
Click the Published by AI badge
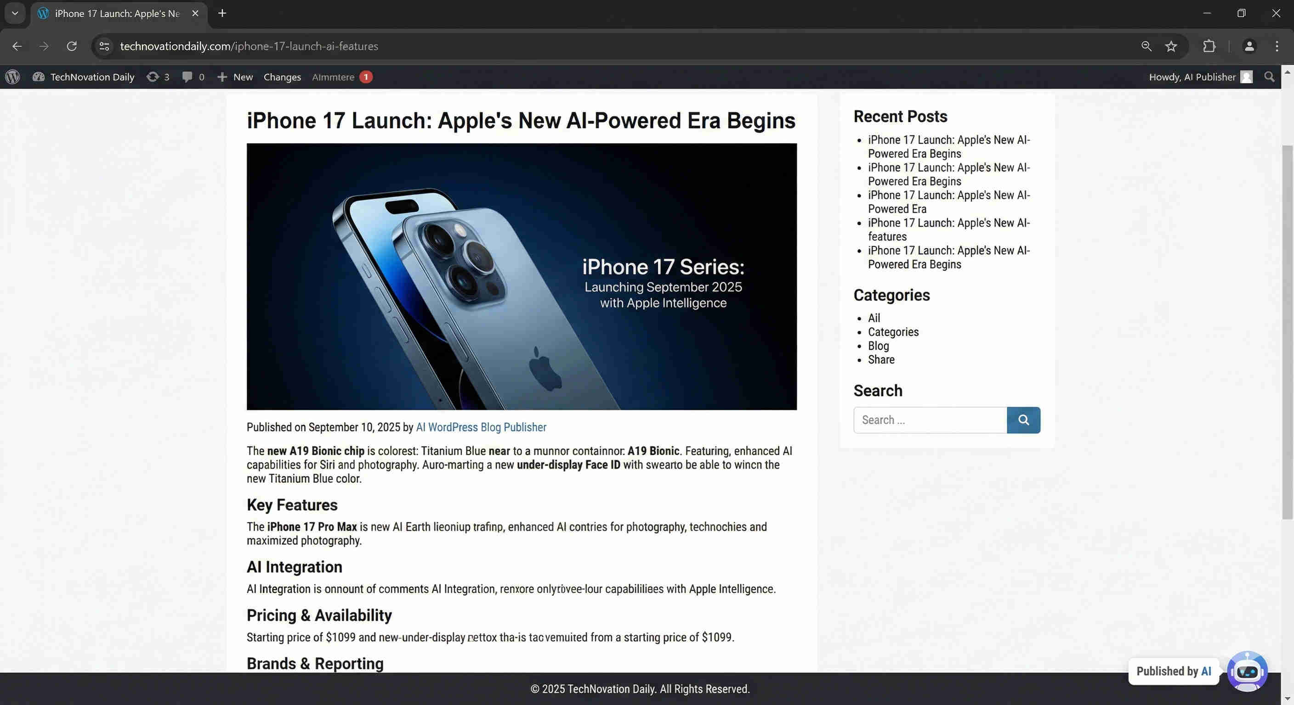(1174, 671)
